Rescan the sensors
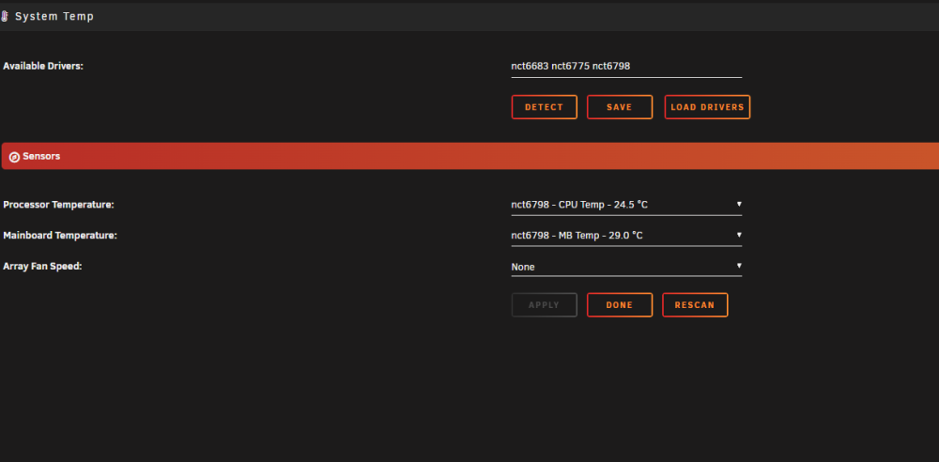This screenshot has width=939, height=462. click(x=695, y=305)
